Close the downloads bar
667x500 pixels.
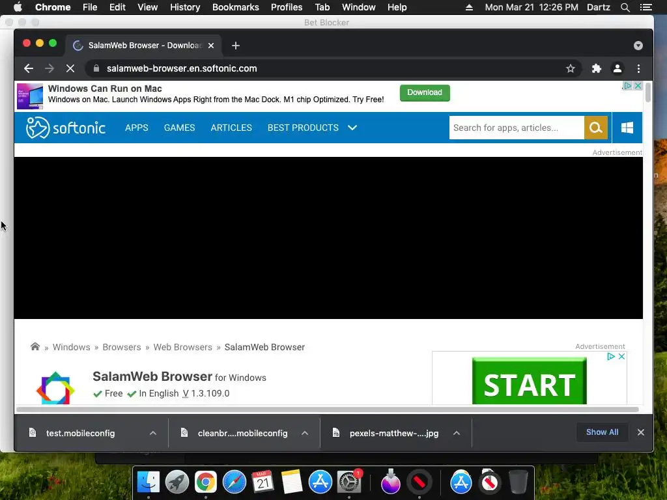pyautogui.click(x=641, y=432)
